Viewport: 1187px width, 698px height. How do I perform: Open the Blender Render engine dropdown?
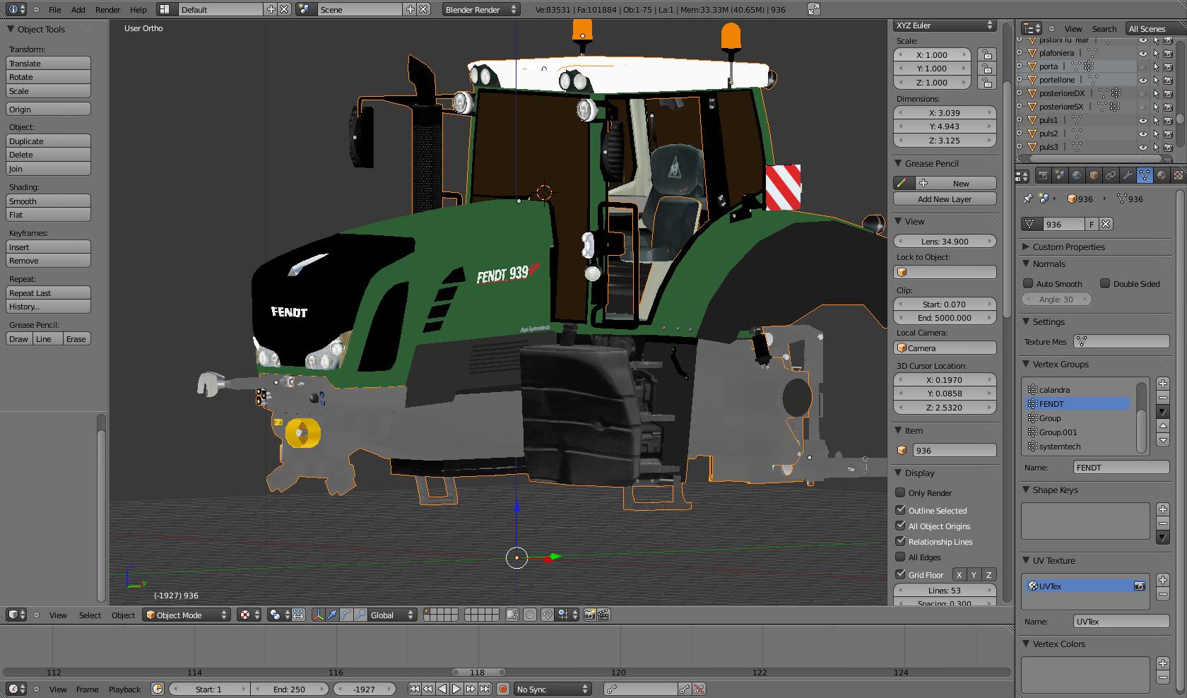coord(481,9)
